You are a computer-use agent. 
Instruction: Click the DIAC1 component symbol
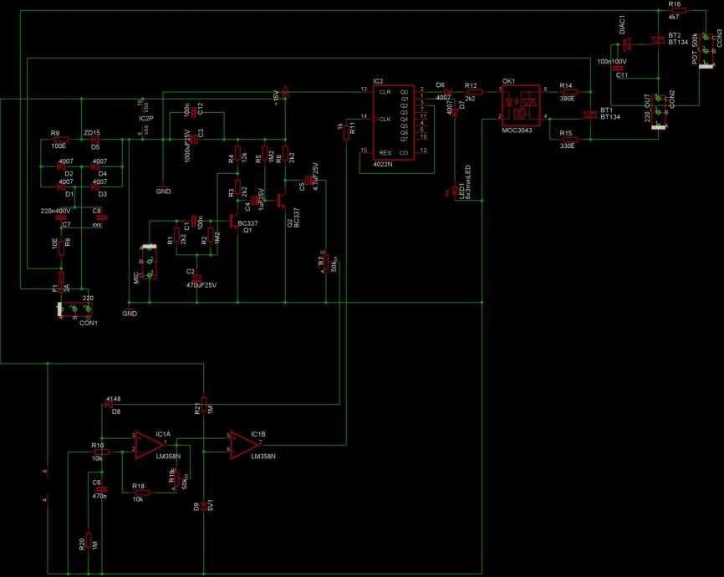626,44
